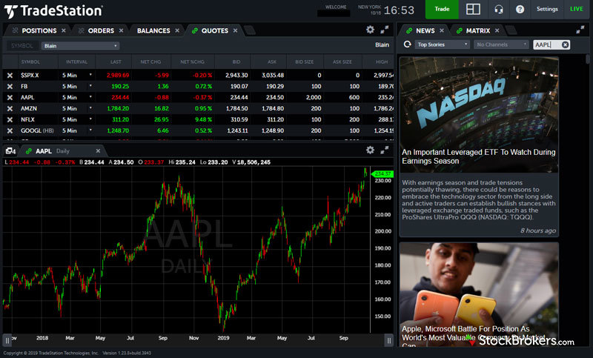
Task: Click the link icon on Matrix tab
Action: [x=459, y=30]
